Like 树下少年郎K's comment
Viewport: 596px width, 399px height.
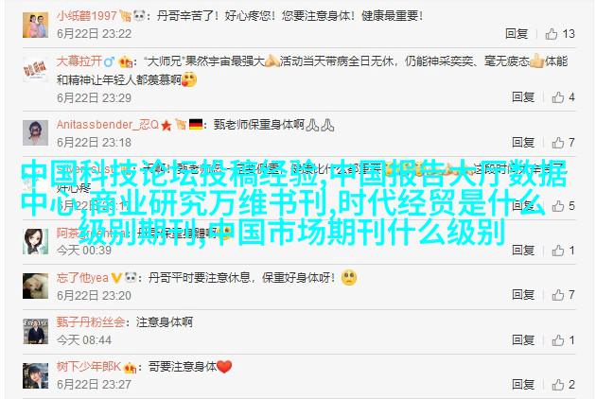(x=558, y=385)
